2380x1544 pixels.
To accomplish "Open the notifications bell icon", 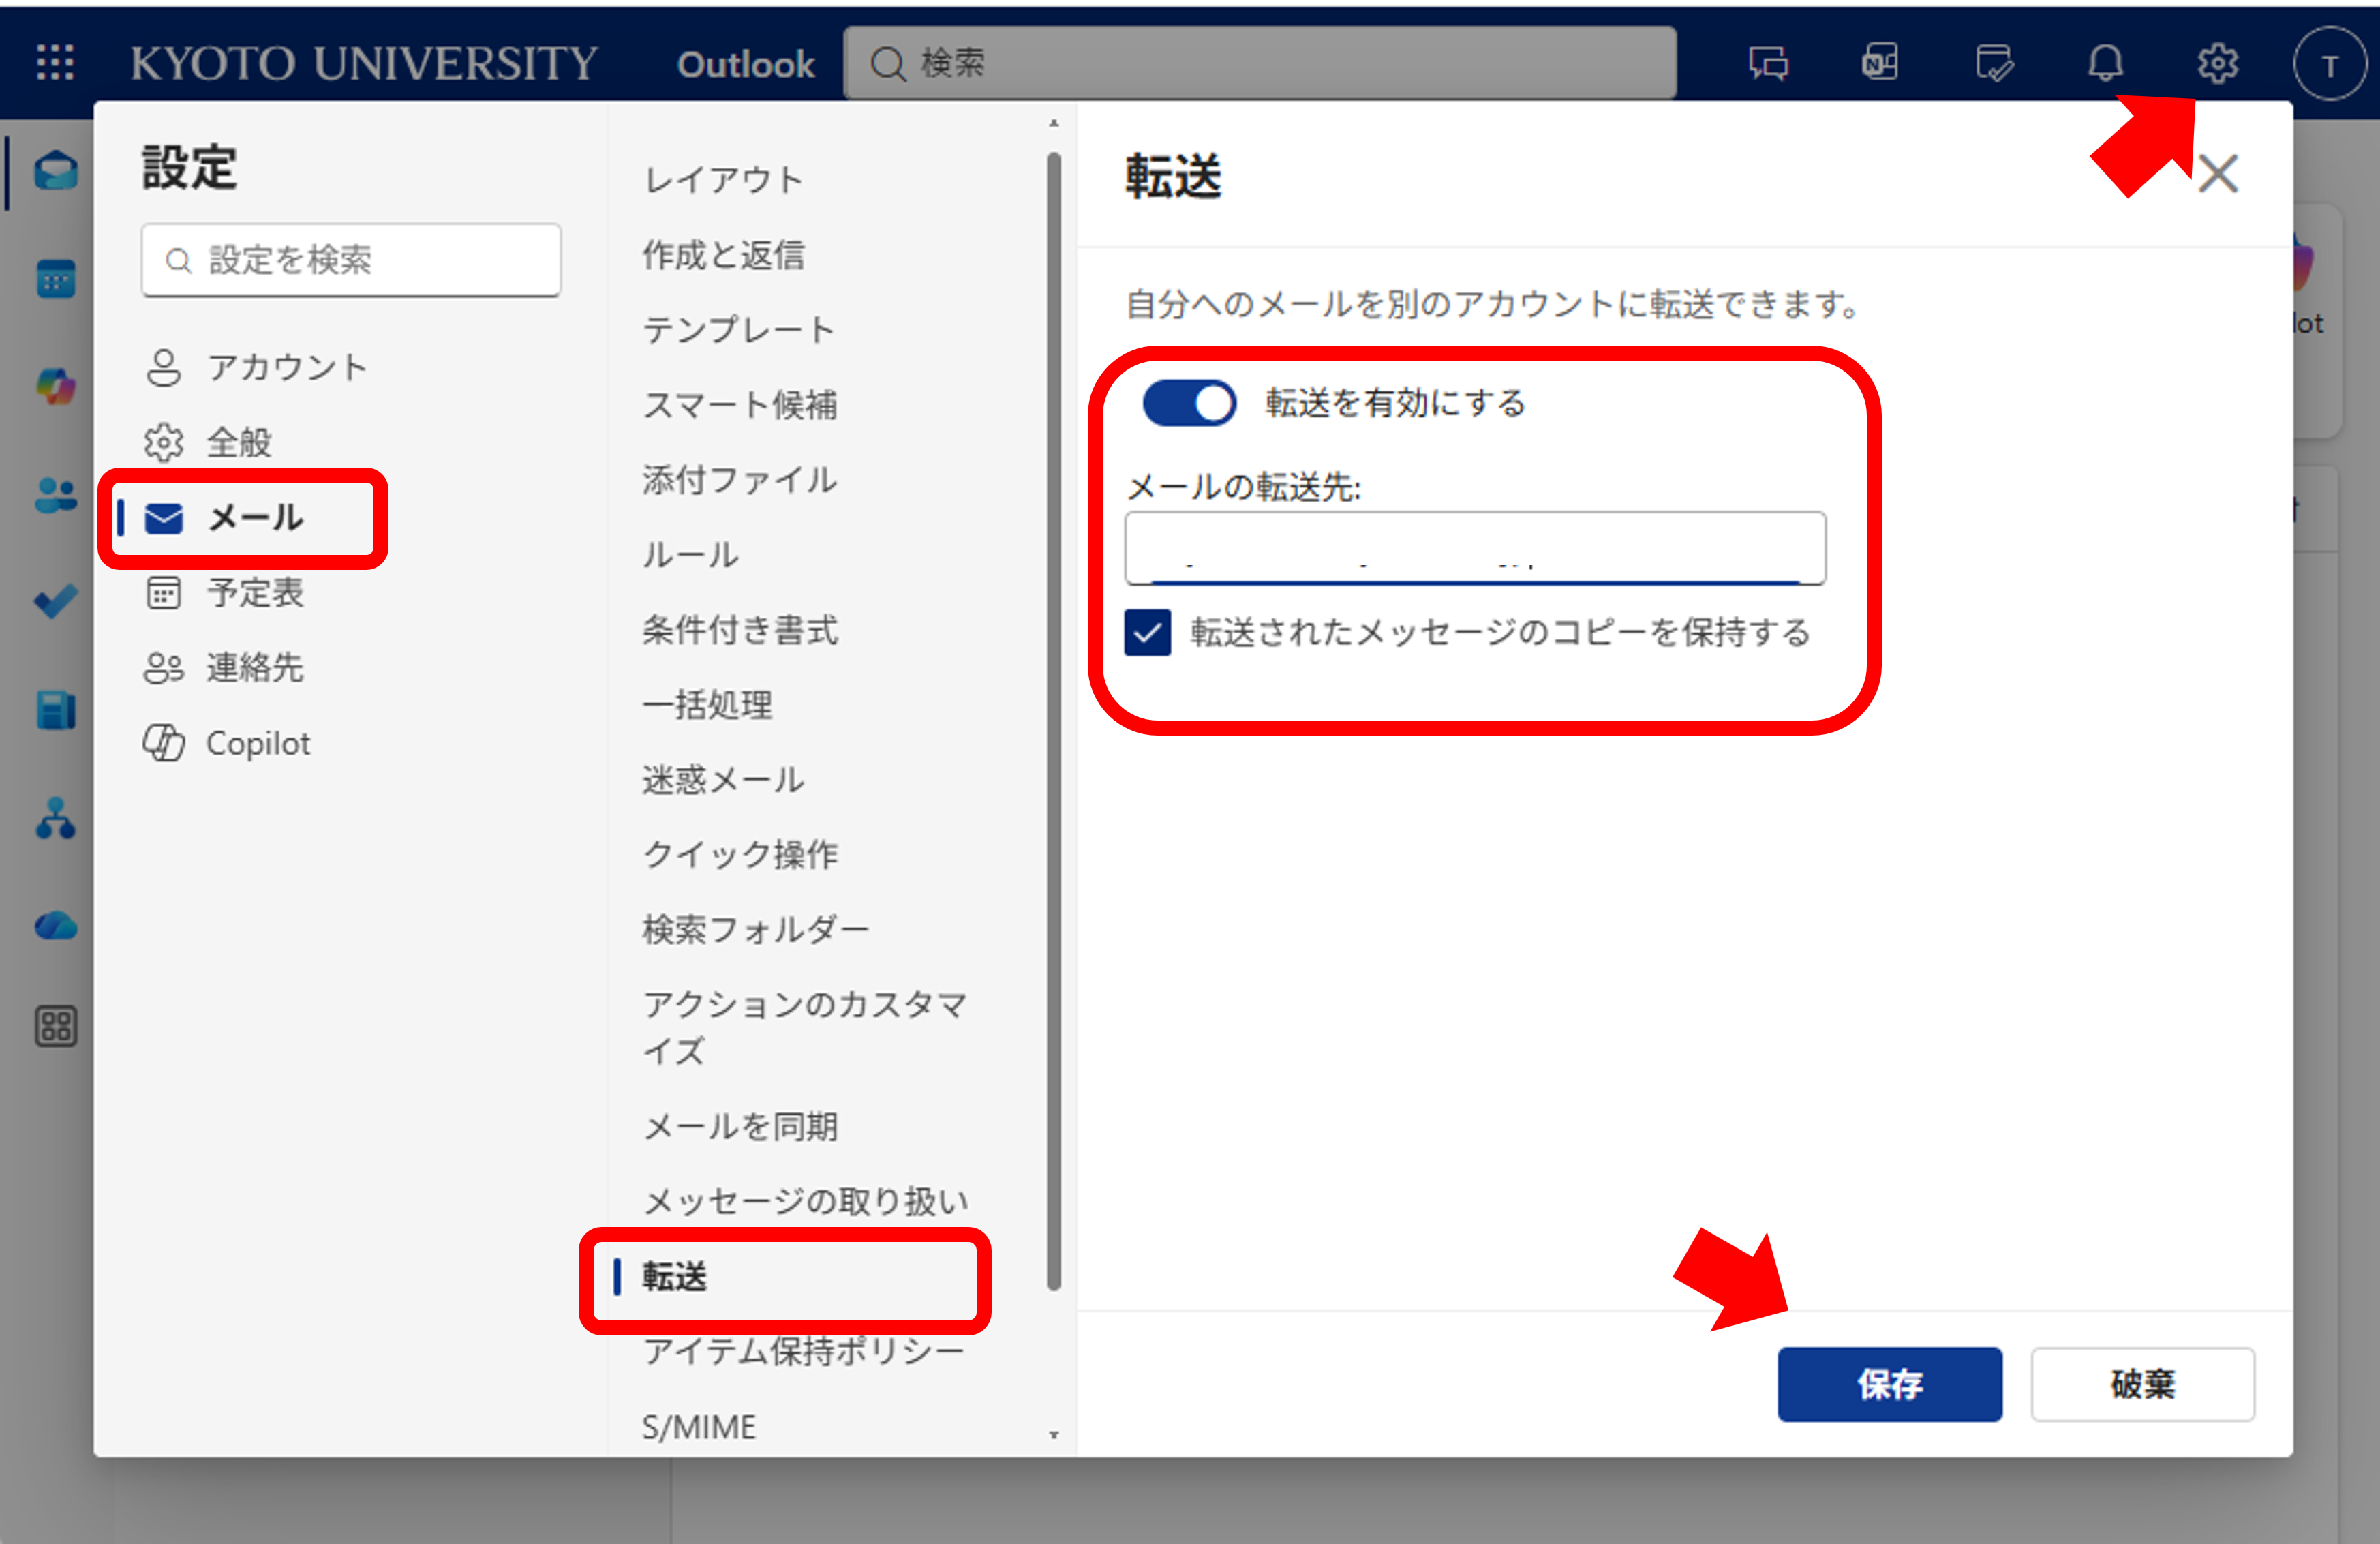I will point(2105,63).
